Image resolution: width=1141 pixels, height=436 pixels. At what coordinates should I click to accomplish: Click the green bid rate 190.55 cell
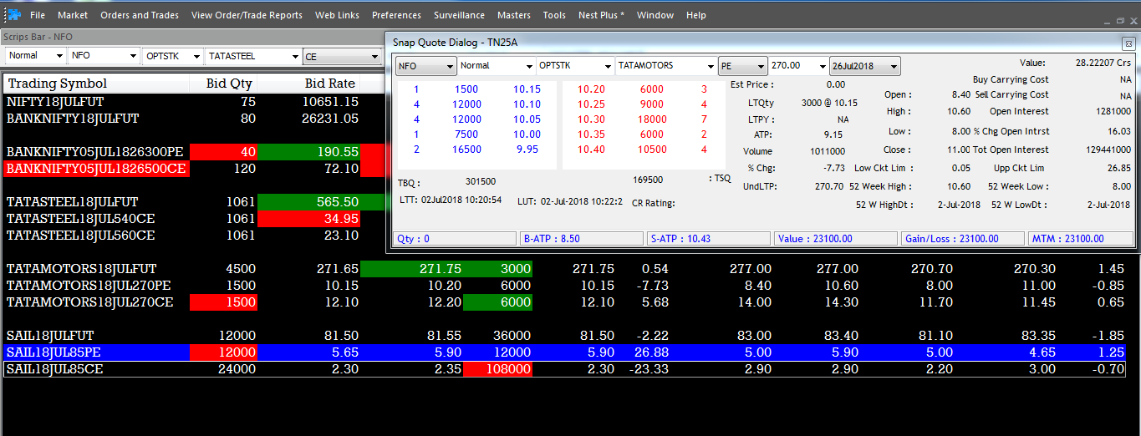click(309, 152)
